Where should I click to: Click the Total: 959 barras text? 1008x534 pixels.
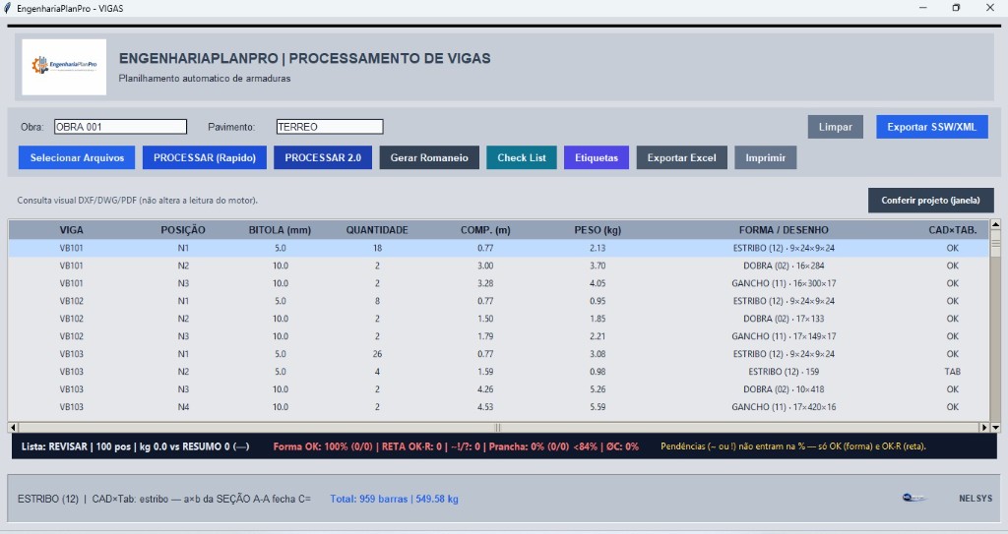click(394, 499)
